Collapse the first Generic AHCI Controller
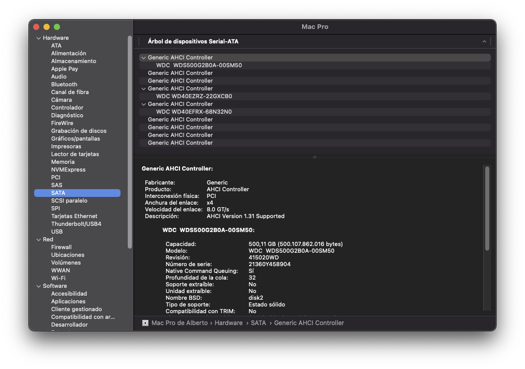 click(x=144, y=58)
